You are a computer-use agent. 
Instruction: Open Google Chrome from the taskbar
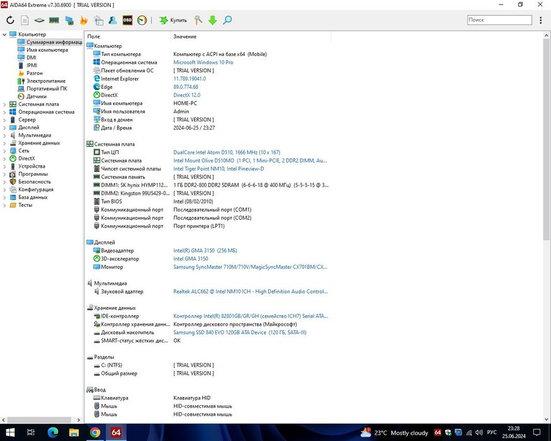95,432
